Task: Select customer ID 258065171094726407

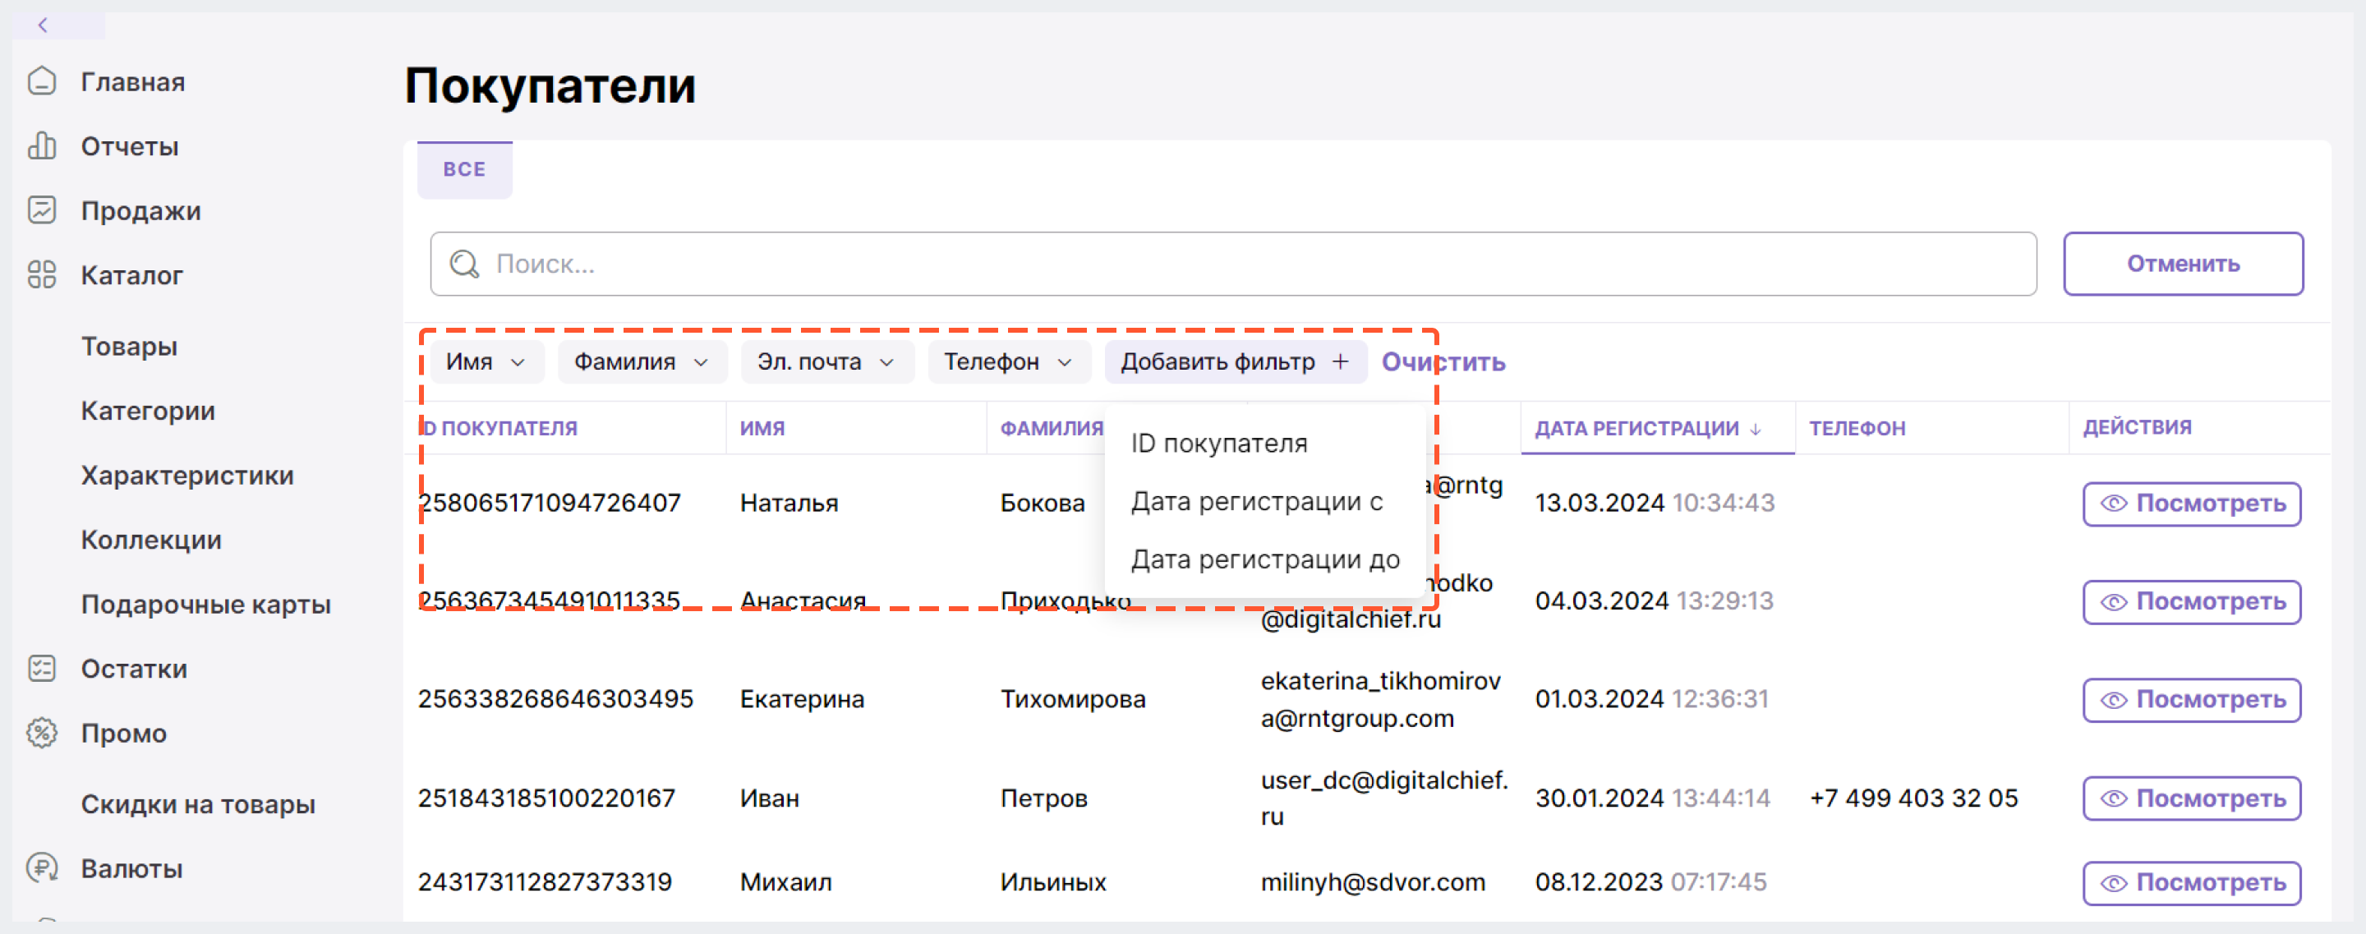Action: (x=550, y=504)
